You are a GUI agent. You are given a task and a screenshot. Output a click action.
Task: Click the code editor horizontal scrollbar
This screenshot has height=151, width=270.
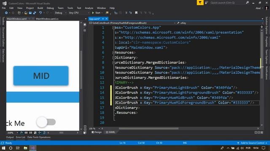(x=148, y=128)
